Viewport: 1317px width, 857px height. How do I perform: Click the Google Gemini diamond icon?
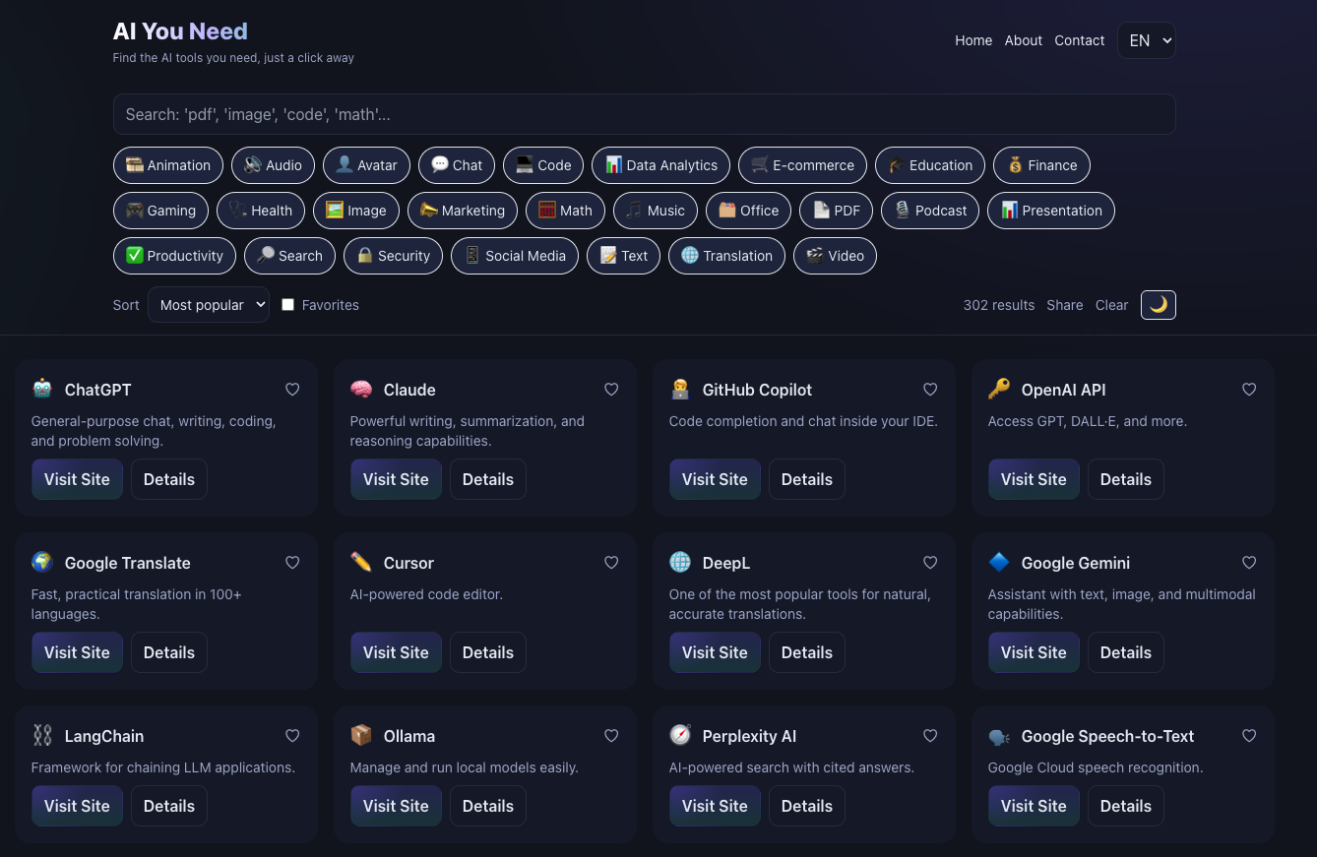click(999, 562)
